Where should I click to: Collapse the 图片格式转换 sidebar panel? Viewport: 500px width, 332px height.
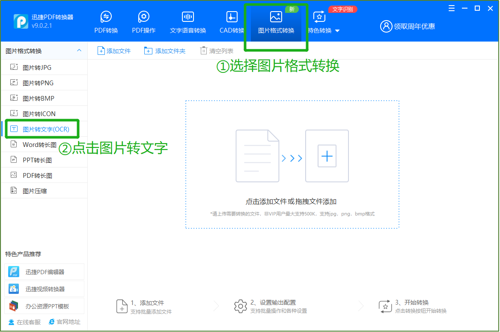(x=79, y=50)
